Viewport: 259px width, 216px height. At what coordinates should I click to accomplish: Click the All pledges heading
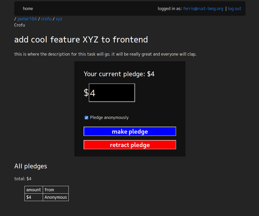coord(31,166)
